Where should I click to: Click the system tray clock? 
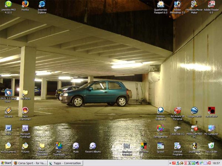click(216, 163)
